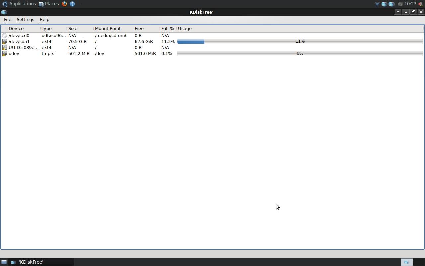Open the Places menu

[49, 4]
